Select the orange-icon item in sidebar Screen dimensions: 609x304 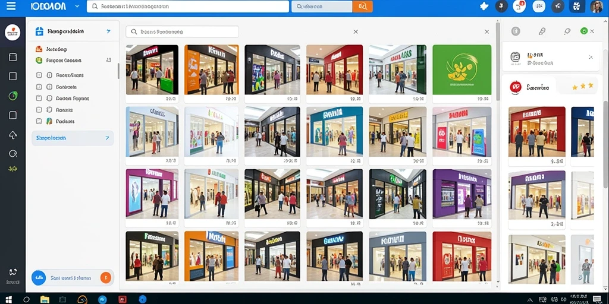click(51, 49)
